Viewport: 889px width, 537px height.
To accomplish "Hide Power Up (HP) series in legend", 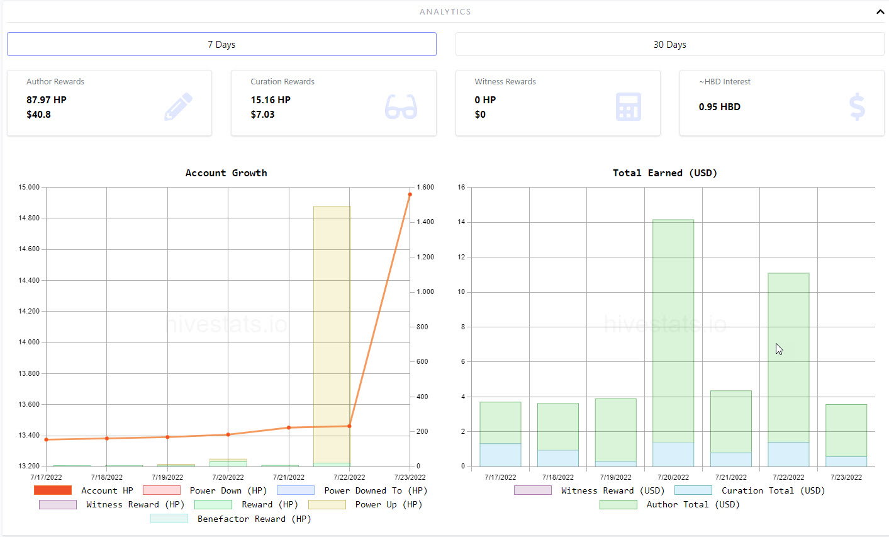I will coord(327,504).
